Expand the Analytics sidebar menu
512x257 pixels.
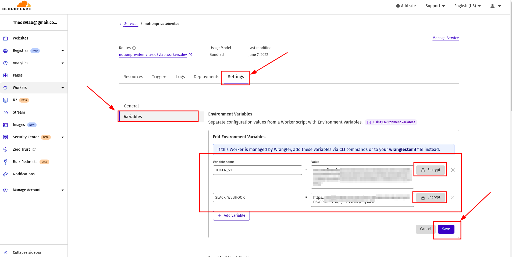coord(63,63)
